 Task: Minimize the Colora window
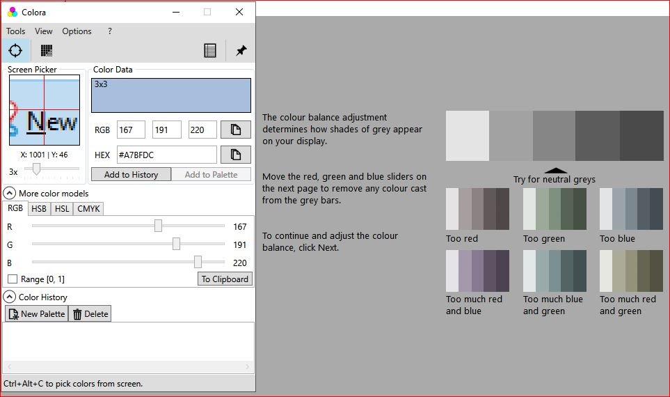coord(175,12)
